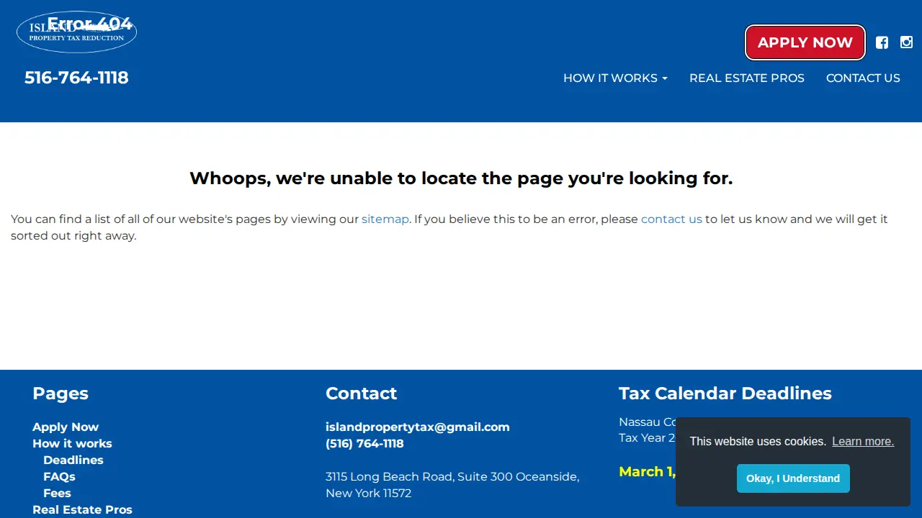The height and width of the screenshot is (518, 922).
Task: Accept cookies with Okay, I Understand
Action: pos(793,478)
